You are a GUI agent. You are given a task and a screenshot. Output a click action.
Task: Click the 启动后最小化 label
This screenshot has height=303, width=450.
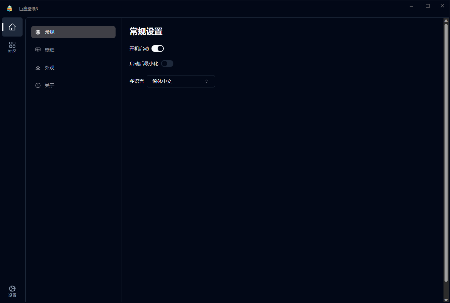click(144, 64)
